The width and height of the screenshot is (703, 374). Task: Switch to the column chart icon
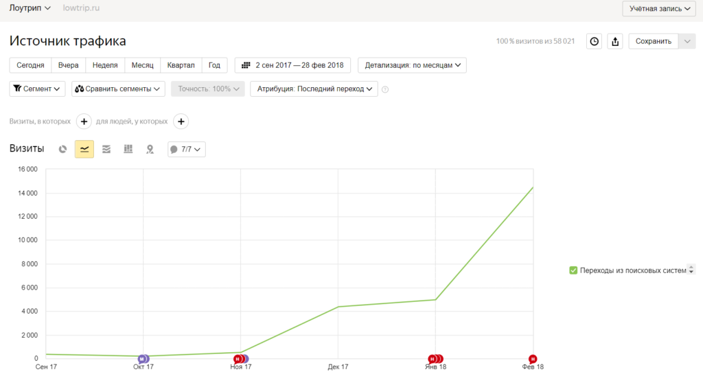click(x=128, y=149)
